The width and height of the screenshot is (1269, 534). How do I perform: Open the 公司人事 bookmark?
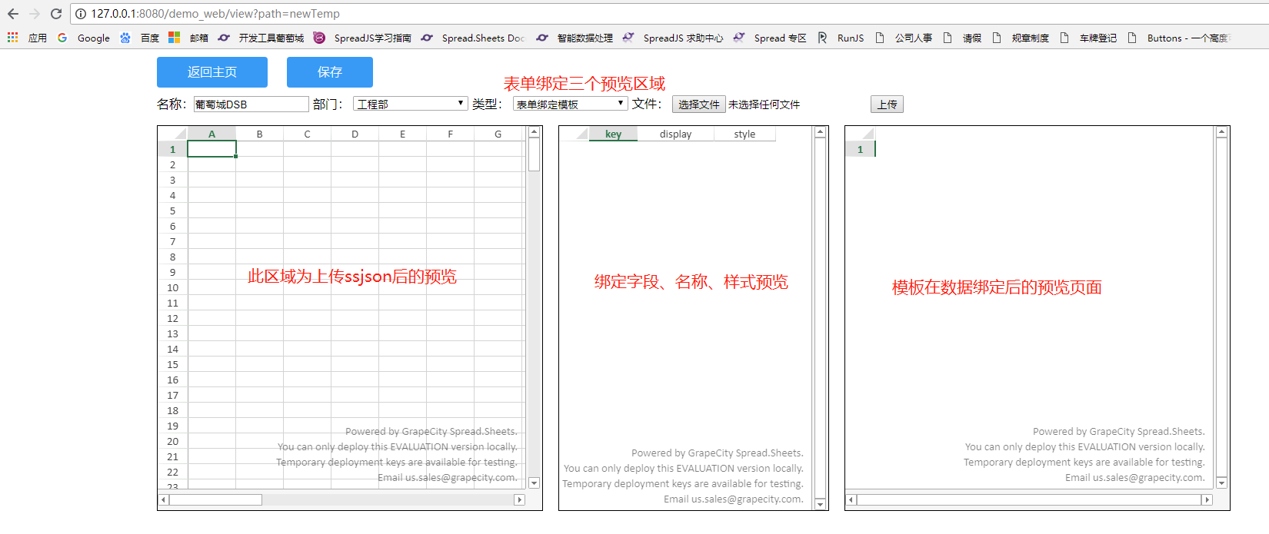tap(904, 38)
